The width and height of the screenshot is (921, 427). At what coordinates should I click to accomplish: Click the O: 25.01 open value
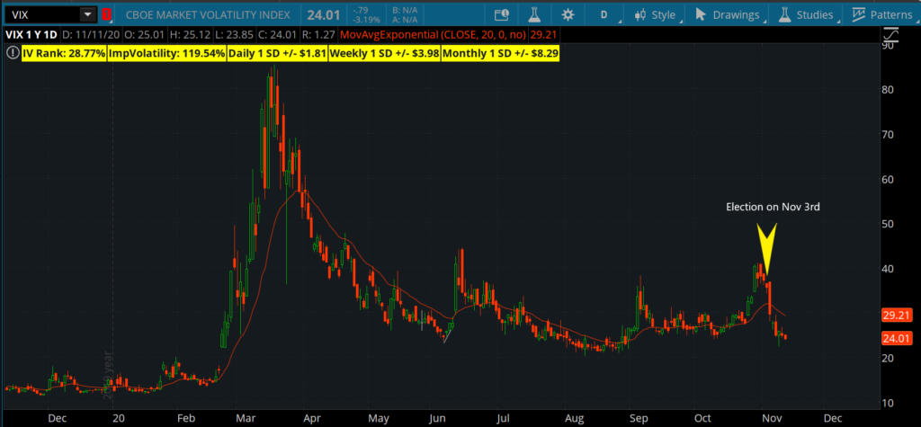145,35
